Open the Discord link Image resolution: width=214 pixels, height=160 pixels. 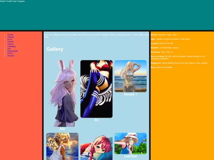11,56
